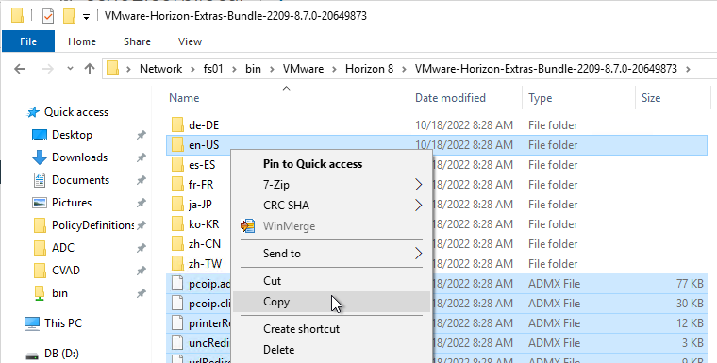Select This PC in navigation pane
The width and height of the screenshot is (717, 363).
(x=63, y=323)
